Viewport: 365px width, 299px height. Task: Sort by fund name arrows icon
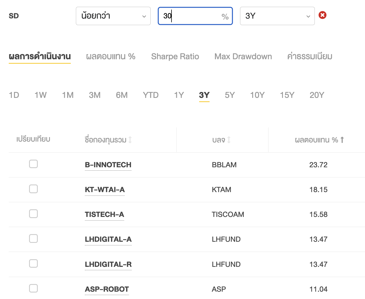coord(130,140)
